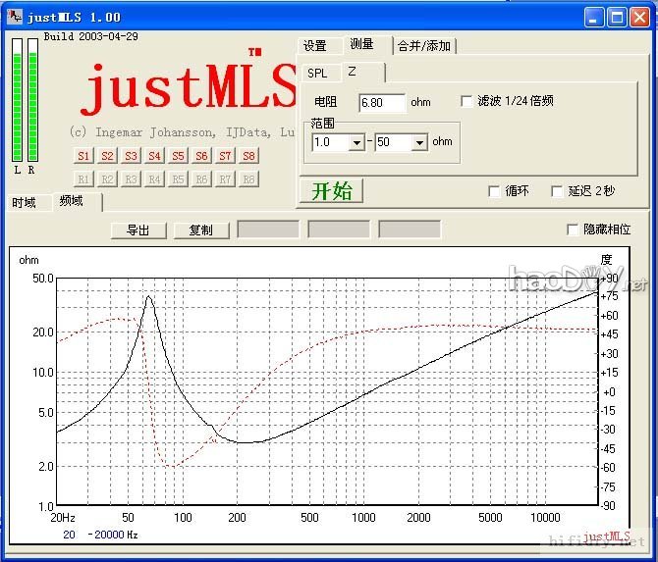
Task: Click the S1 store slot button
Action: tap(83, 156)
